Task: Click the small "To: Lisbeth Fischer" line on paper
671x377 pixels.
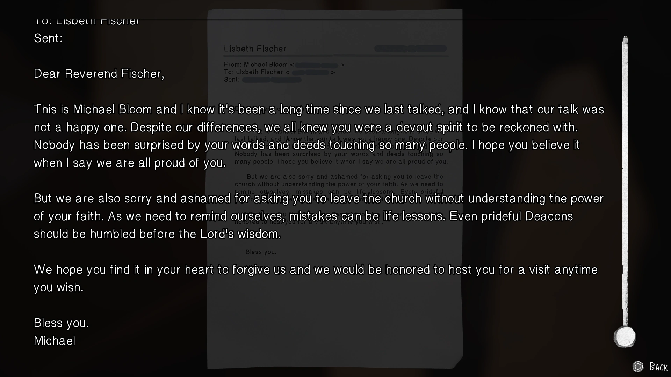Action: 253,72
